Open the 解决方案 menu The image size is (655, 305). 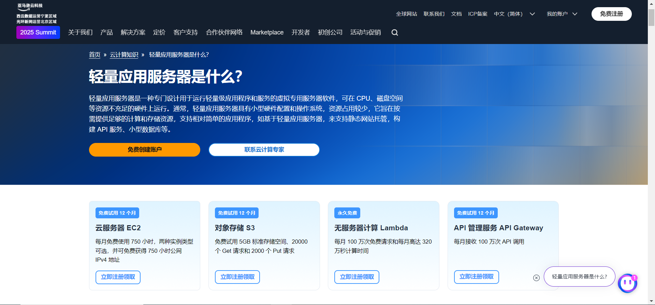pos(133,32)
